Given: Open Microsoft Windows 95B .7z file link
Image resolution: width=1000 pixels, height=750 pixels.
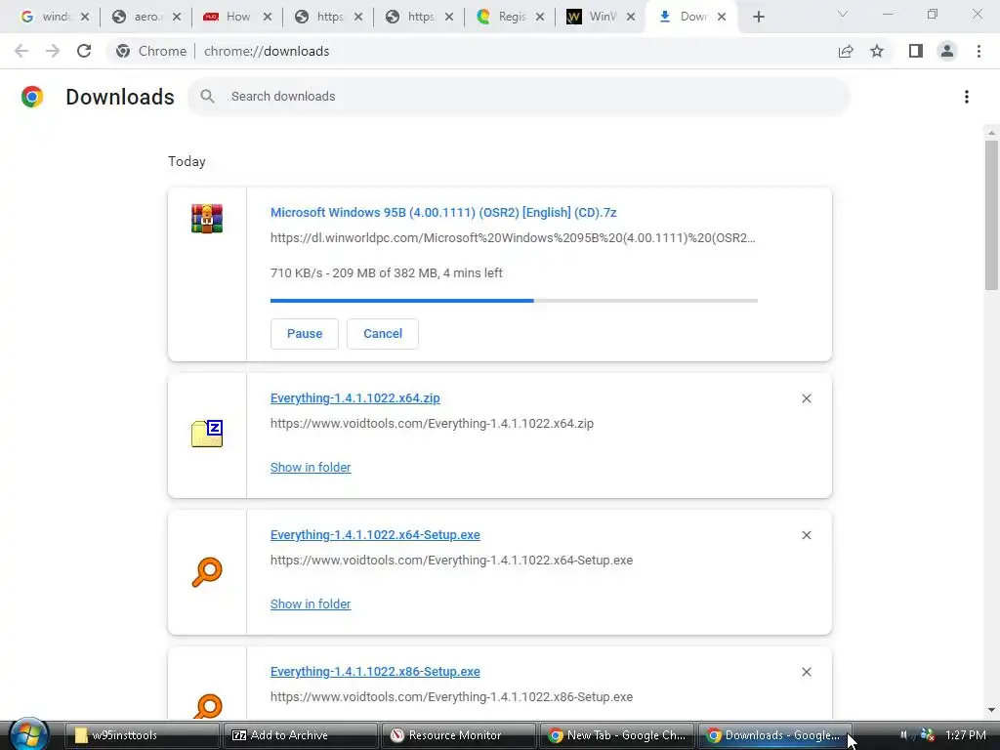Looking at the screenshot, I should coord(443,212).
